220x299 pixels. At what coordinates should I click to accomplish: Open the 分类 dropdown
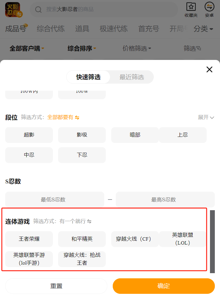[203, 29]
